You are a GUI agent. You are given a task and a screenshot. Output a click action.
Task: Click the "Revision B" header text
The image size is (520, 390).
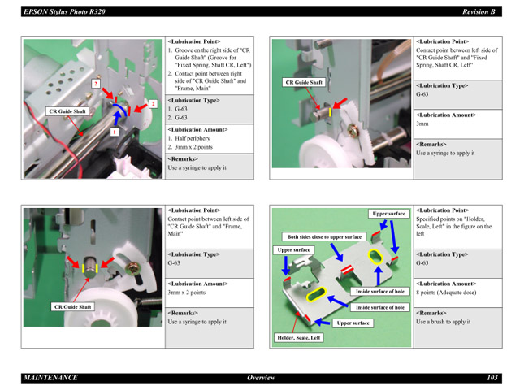point(479,12)
